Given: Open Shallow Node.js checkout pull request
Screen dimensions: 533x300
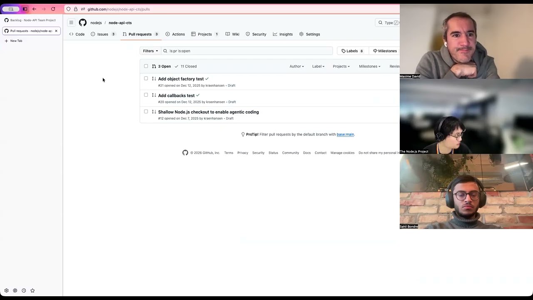Looking at the screenshot, I should coord(208,112).
